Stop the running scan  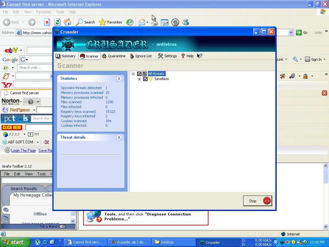coord(257,201)
